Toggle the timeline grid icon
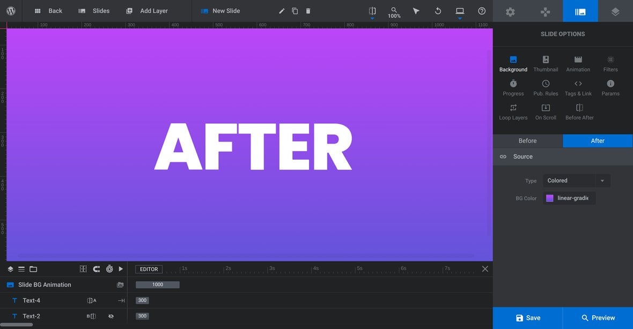633x329 pixels. point(83,268)
